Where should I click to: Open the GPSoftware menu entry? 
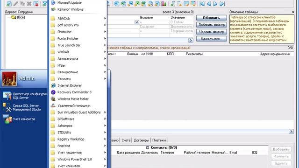[x=78, y=119]
